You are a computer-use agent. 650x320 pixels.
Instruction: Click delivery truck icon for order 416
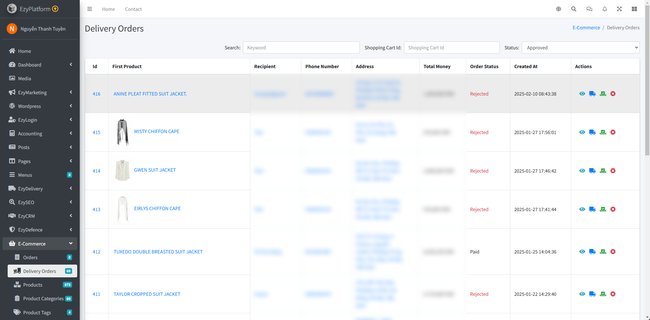[592, 94]
